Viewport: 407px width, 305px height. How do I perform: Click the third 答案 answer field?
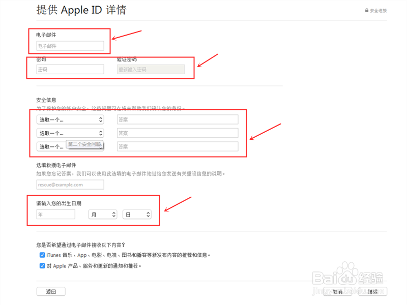178,146
